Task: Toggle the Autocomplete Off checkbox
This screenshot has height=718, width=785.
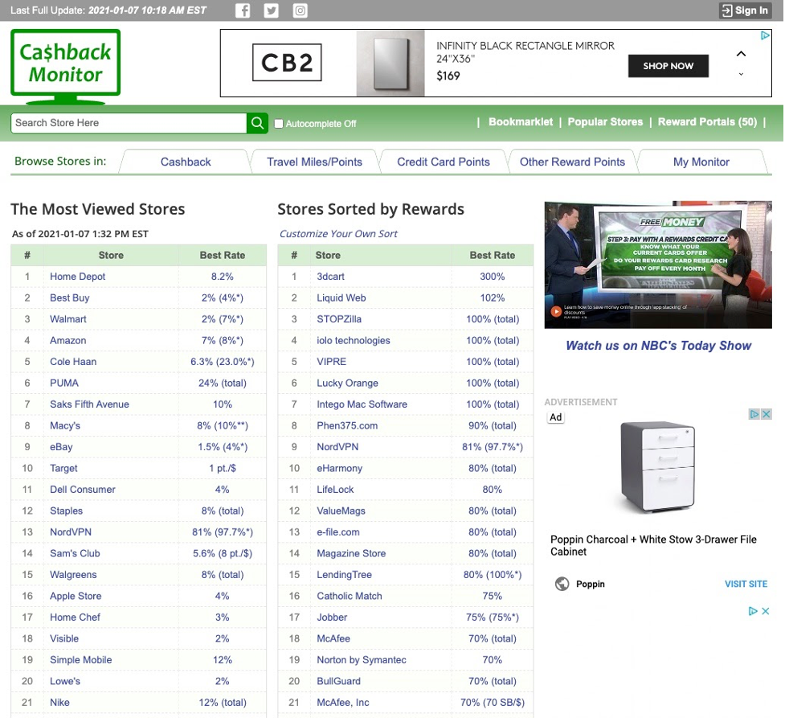Action: point(279,124)
